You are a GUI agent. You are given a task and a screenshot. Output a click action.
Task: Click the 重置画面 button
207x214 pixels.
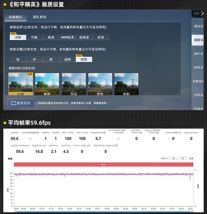20,103
